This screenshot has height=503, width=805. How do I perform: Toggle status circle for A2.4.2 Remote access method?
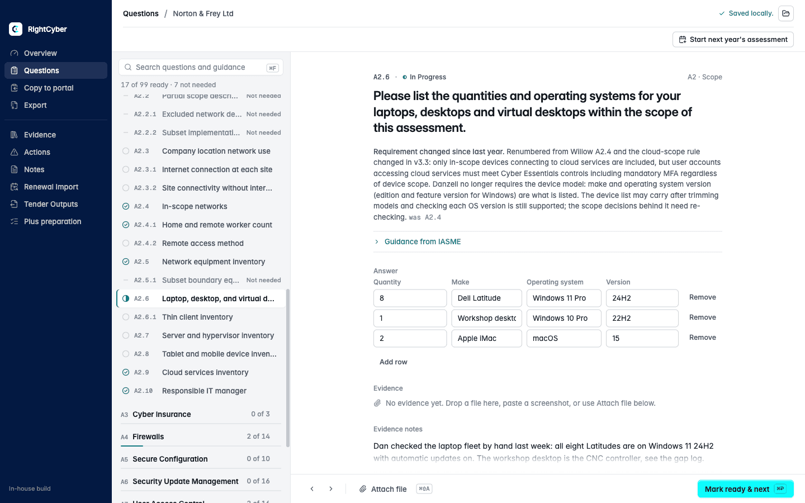pyautogui.click(x=126, y=243)
